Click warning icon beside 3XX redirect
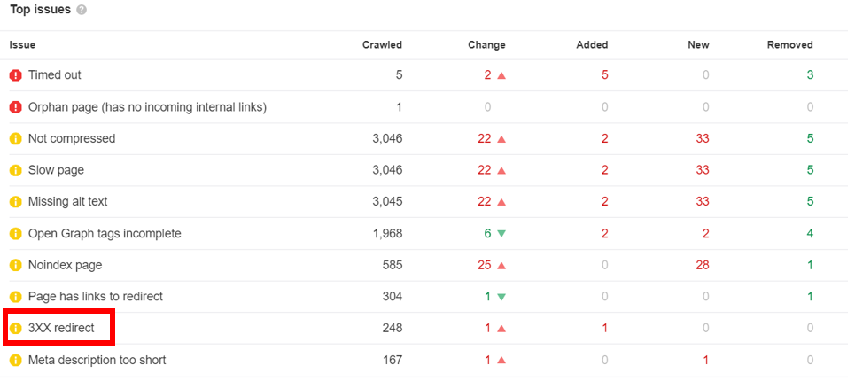Viewport: 855px width, 381px height. point(15,329)
